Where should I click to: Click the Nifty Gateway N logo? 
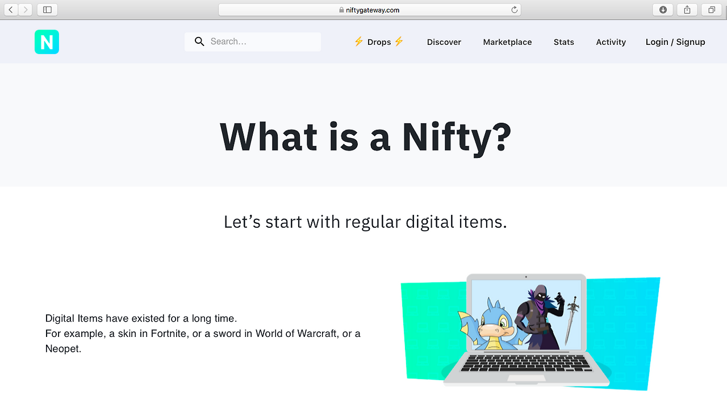coord(47,42)
